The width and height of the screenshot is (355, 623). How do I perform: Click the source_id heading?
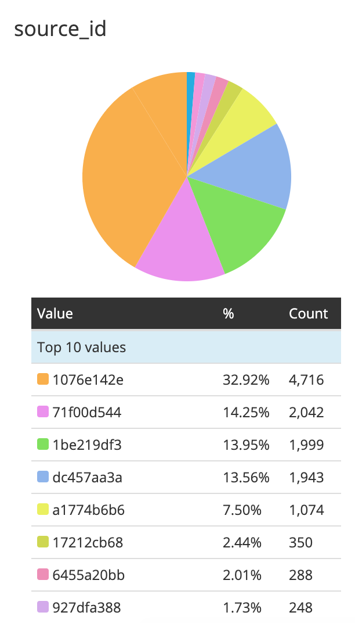coord(60,29)
